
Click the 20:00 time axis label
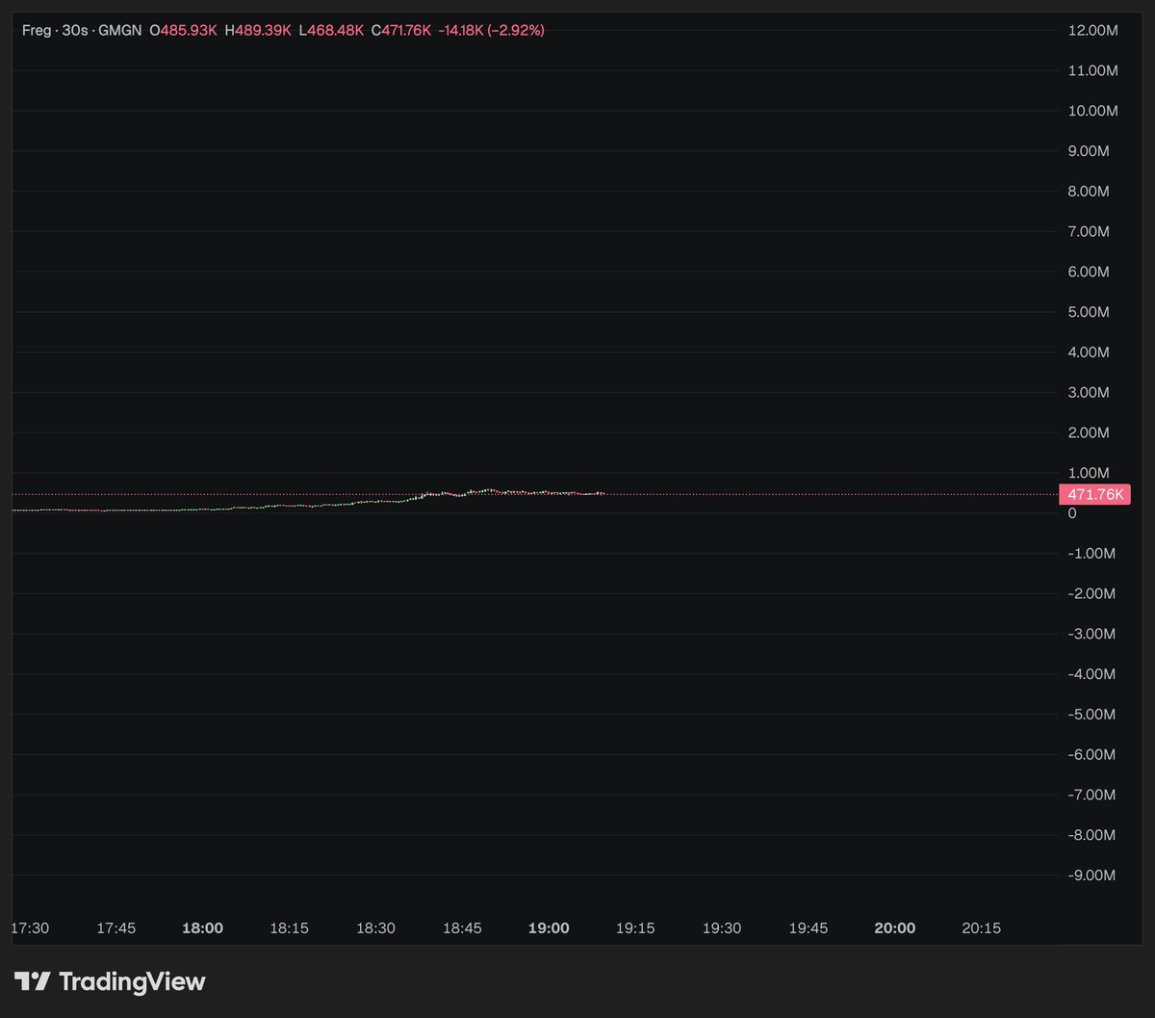[895, 928]
